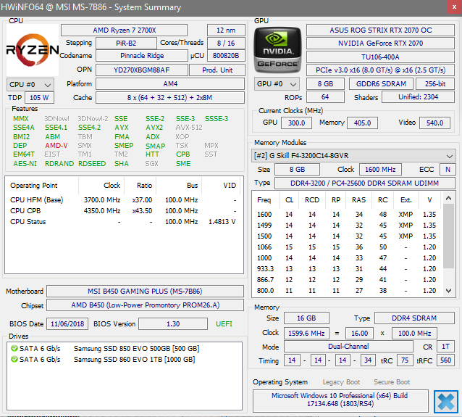Click the ASUS ROG STRIX RTX 2070 OC field
The width and height of the screenshot is (462, 417).
pos(380,30)
